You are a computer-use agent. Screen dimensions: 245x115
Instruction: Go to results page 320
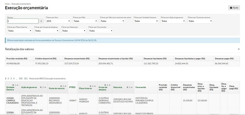point(21,78)
